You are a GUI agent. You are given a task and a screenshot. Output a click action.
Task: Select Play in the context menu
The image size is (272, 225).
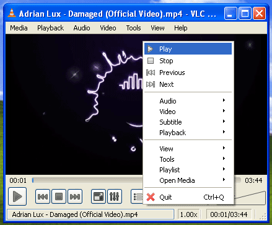point(188,49)
